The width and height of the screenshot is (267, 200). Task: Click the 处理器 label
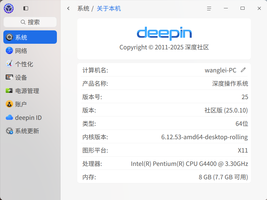tap(92, 164)
